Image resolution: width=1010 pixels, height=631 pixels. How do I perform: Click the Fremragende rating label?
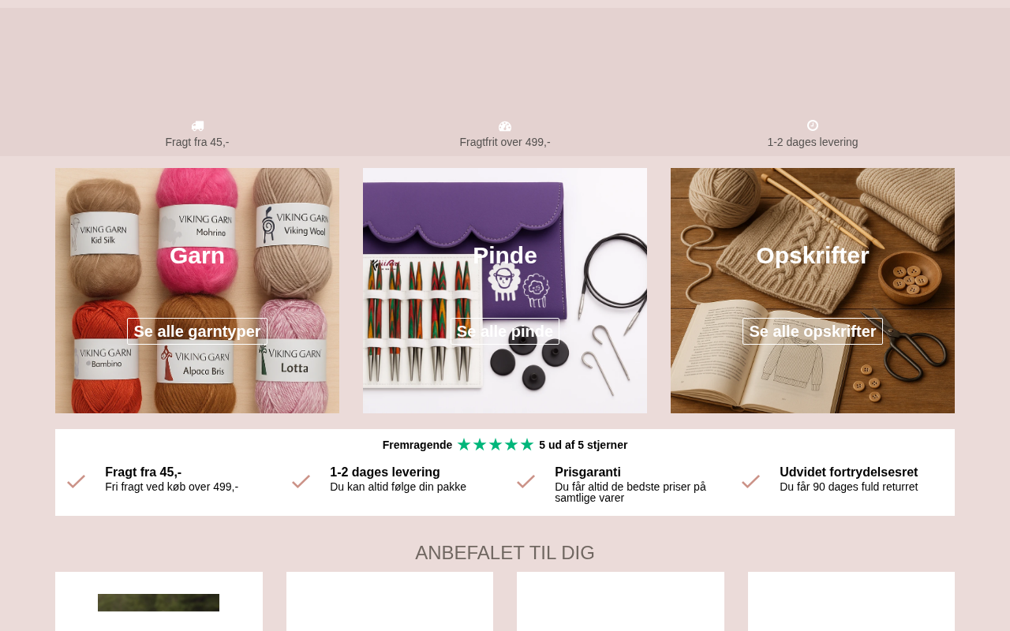417,445
